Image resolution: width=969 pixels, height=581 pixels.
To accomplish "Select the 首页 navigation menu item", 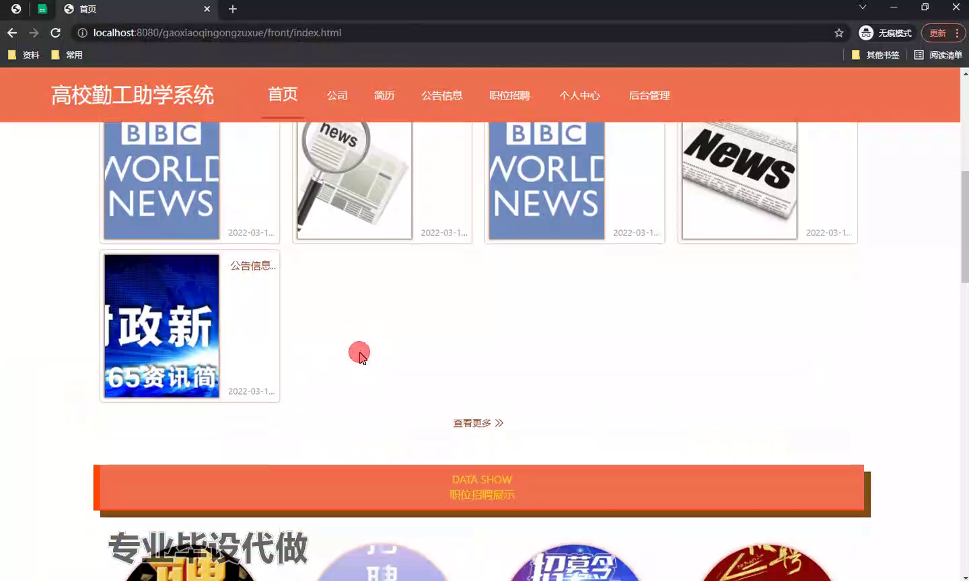I will (x=283, y=95).
